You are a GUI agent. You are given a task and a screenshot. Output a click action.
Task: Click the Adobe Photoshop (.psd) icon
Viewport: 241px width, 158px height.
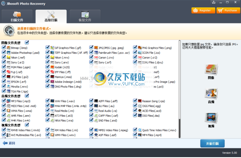pos(9,53)
